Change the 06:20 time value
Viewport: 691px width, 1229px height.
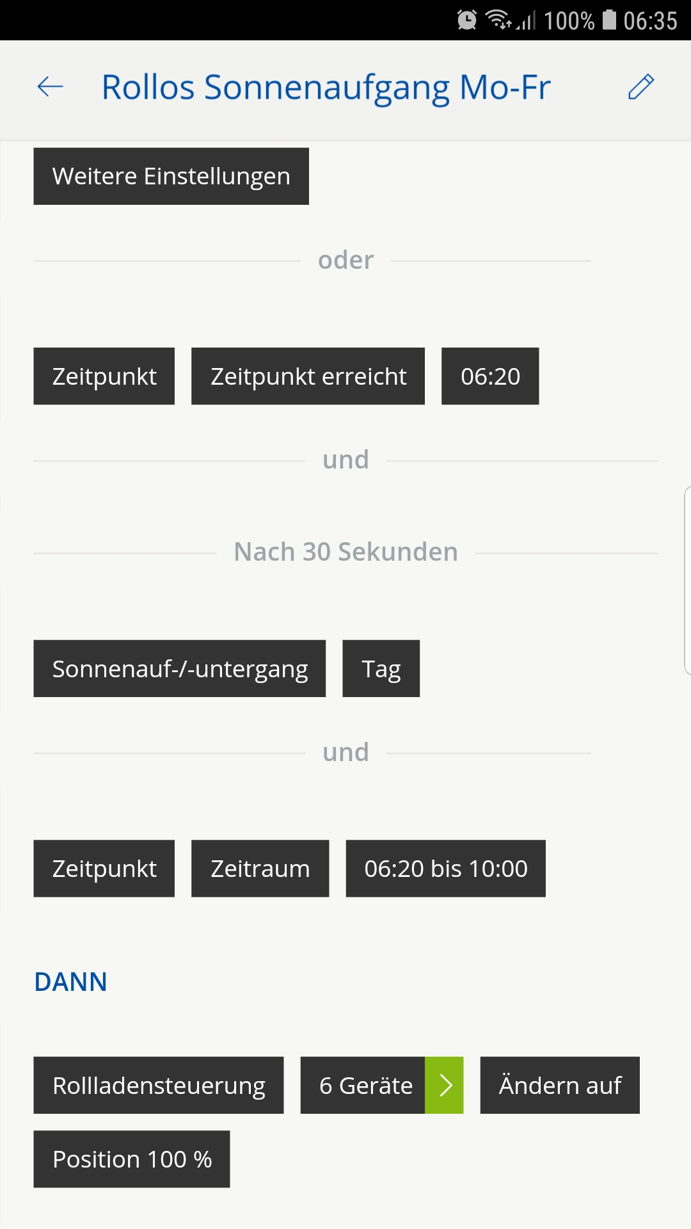coord(490,376)
